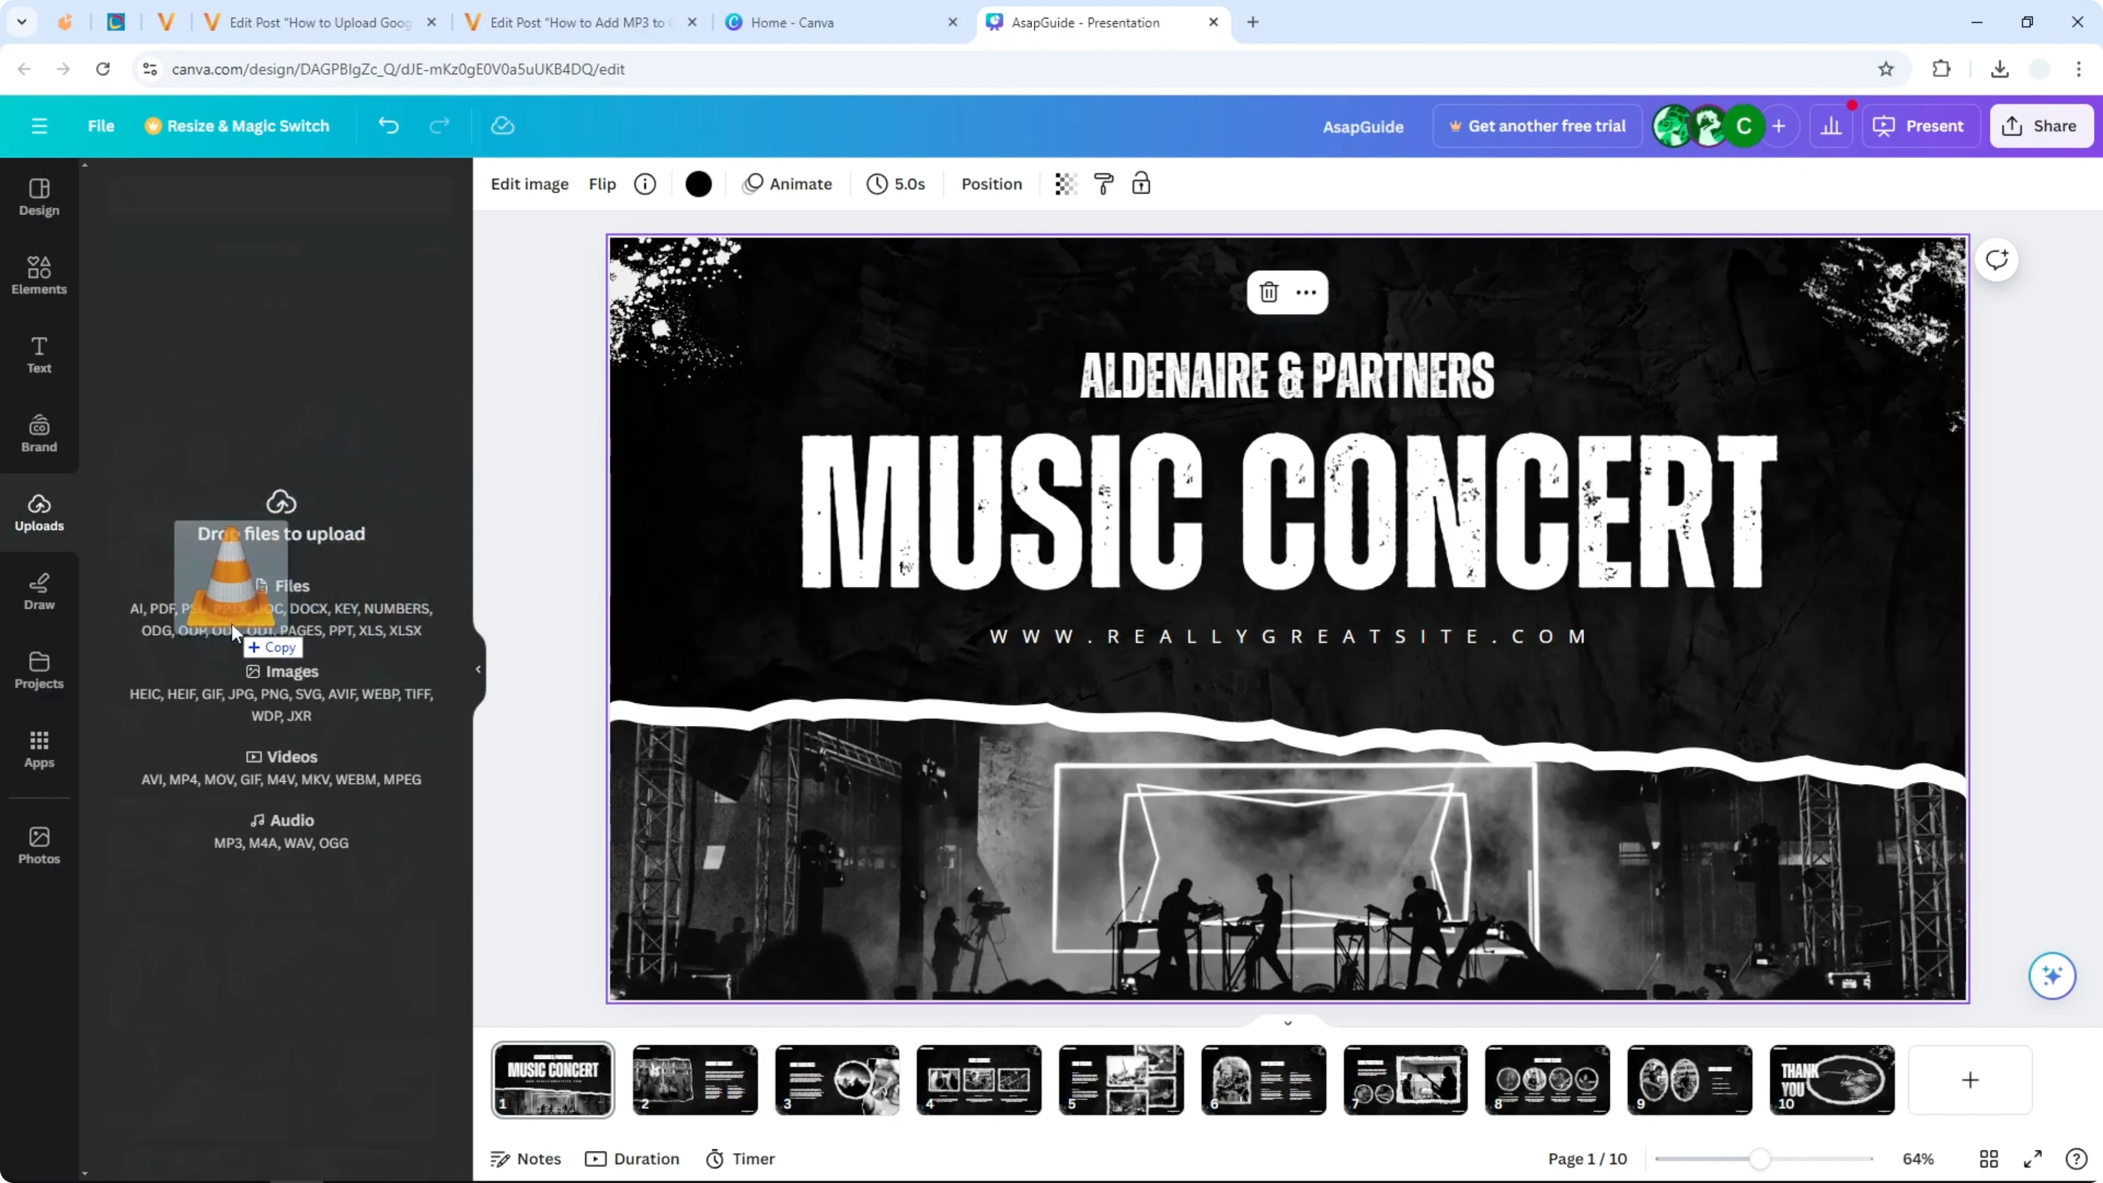The height and width of the screenshot is (1183, 2103).
Task: Open the Timer
Action: pyautogui.click(x=741, y=1158)
